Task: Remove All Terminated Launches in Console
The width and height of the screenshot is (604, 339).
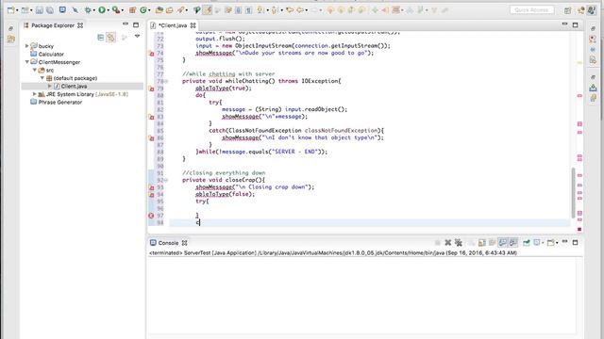Action: (x=459, y=243)
